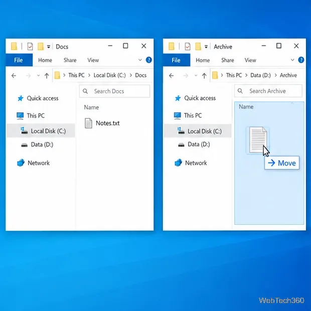Select Quick access in Archive sidebar
311x311 pixels.
(x=195, y=98)
